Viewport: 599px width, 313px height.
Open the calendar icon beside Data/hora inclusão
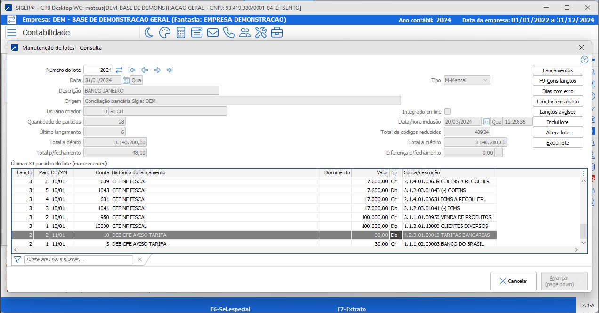(486, 122)
